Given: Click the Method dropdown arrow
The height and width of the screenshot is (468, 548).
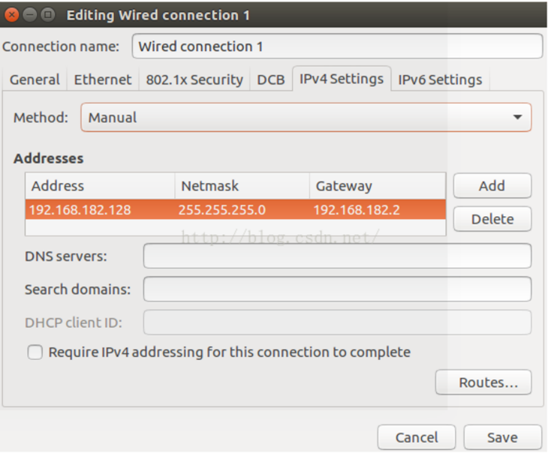Looking at the screenshot, I should [x=517, y=117].
